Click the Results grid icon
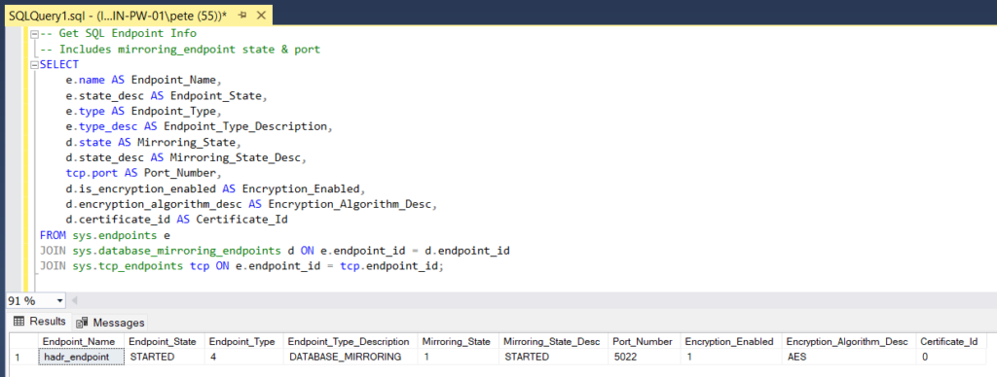The image size is (997, 377). 19,322
